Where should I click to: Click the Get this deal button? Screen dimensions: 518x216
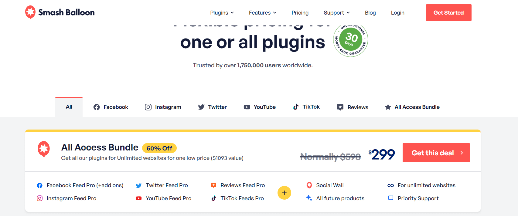(436, 153)
